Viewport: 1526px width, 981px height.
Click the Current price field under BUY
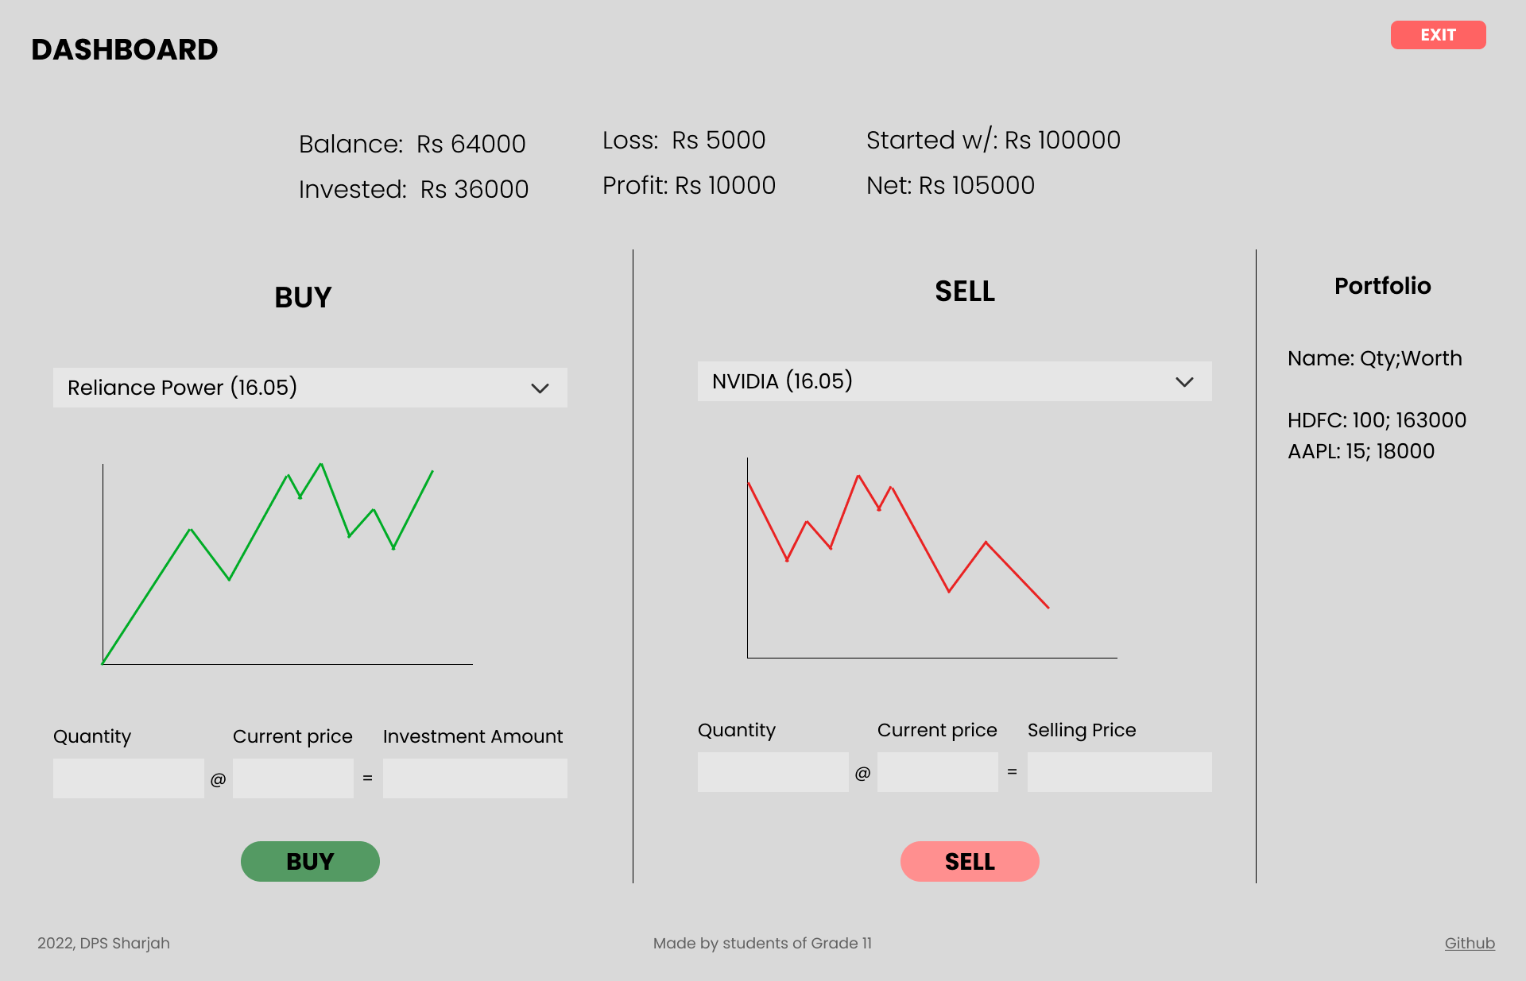(x=292, y=777)
